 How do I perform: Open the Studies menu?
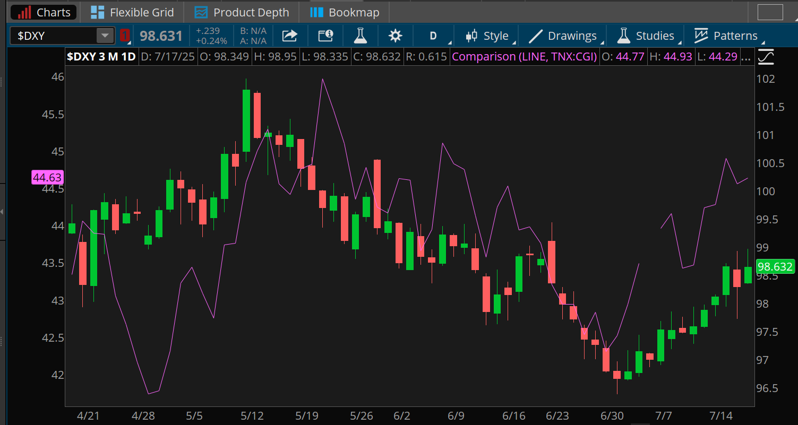tap(645, 36)
